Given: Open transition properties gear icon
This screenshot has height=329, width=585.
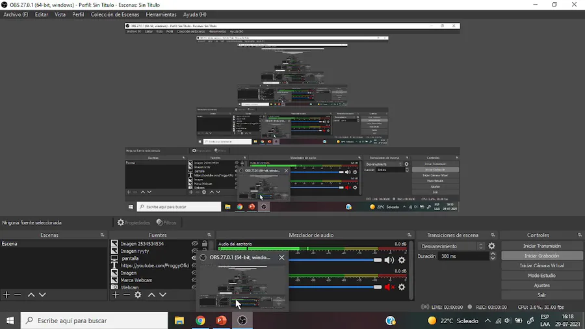Looking at the screenshot, I should click(492, 246).
